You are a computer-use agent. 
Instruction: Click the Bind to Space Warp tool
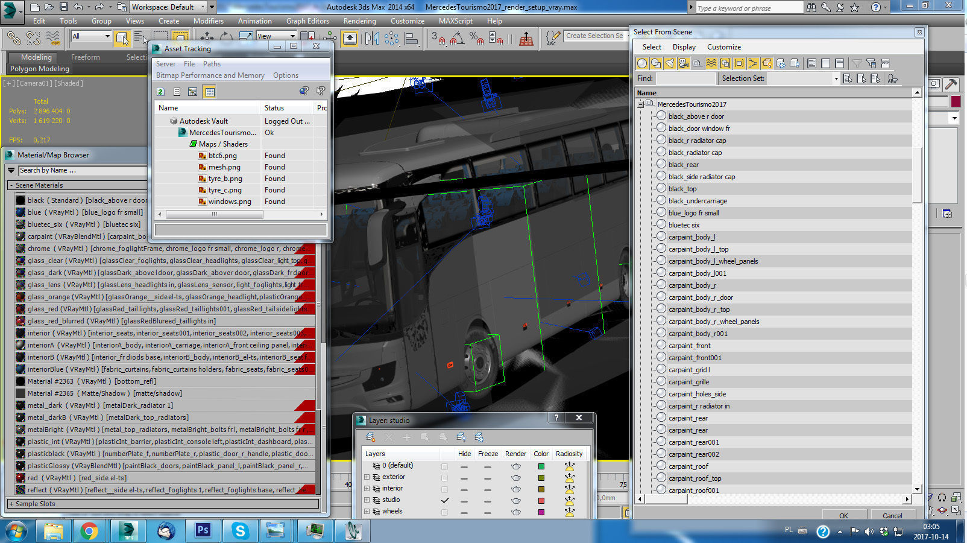point(53,39)
